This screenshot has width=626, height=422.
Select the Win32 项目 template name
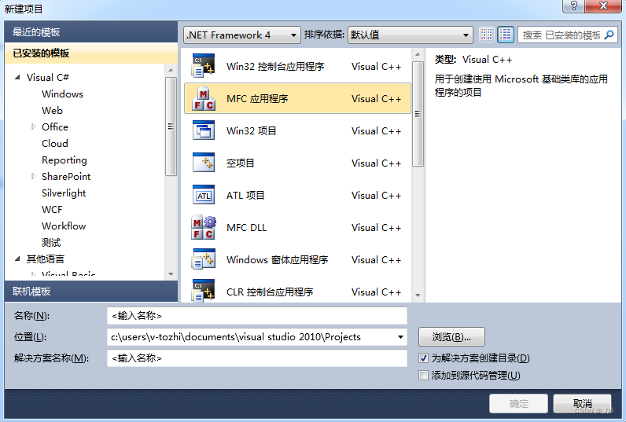[x=251, y=130]
